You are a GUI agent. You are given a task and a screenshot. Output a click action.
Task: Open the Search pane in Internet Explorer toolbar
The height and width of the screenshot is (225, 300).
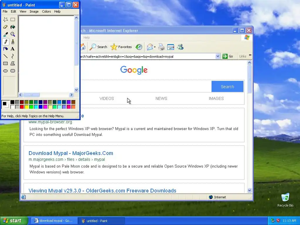[98, 47]
